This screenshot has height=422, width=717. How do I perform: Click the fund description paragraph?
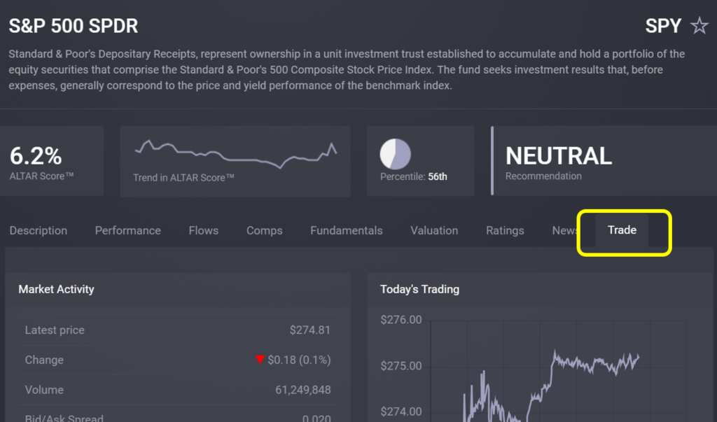click(x=347, y=69)
